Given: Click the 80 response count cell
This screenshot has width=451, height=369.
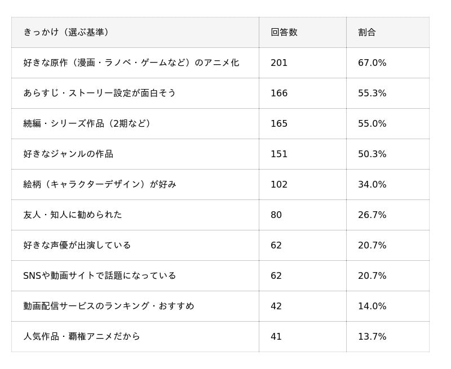Looking at the screenshot, I should [276, 215].
